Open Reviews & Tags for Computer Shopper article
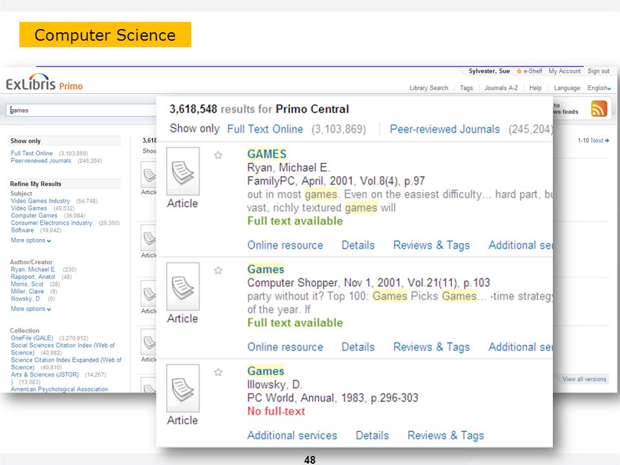Screen dimensions: 620x465 click(x=431, y=347)
